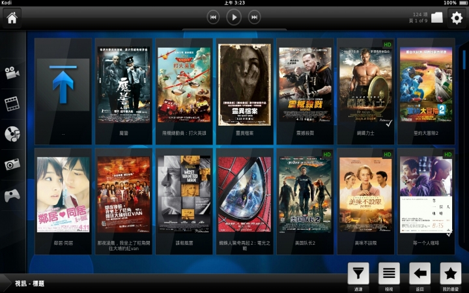This screenshot has width=469, height=293.
Task: Skip to previous track button
Action: pyautogui.click(x=213, y=18)
